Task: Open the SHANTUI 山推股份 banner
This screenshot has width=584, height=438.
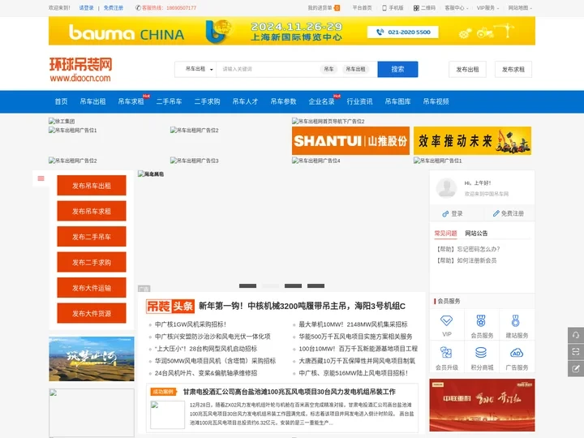Action: tap(350, 141)
